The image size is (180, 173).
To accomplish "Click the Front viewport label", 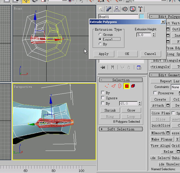I will coord(18,8).
